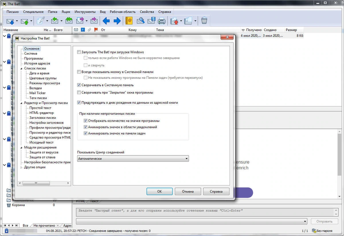The width and height of the screenshot is (344, 236).
Task: Click the Create new message pen icon
Action: click(41, 21)
